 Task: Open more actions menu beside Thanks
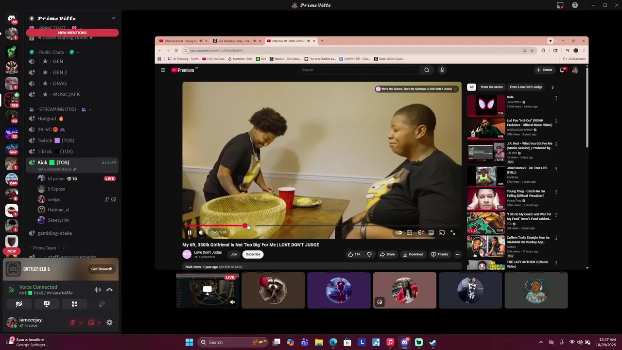coord(457,254)
